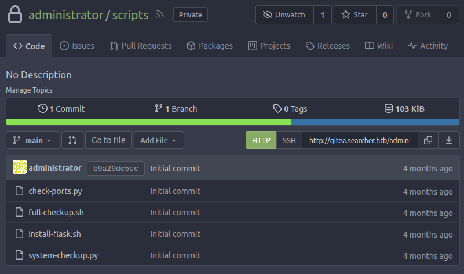Click the green language statistics bar

click(x=148, y=122)
